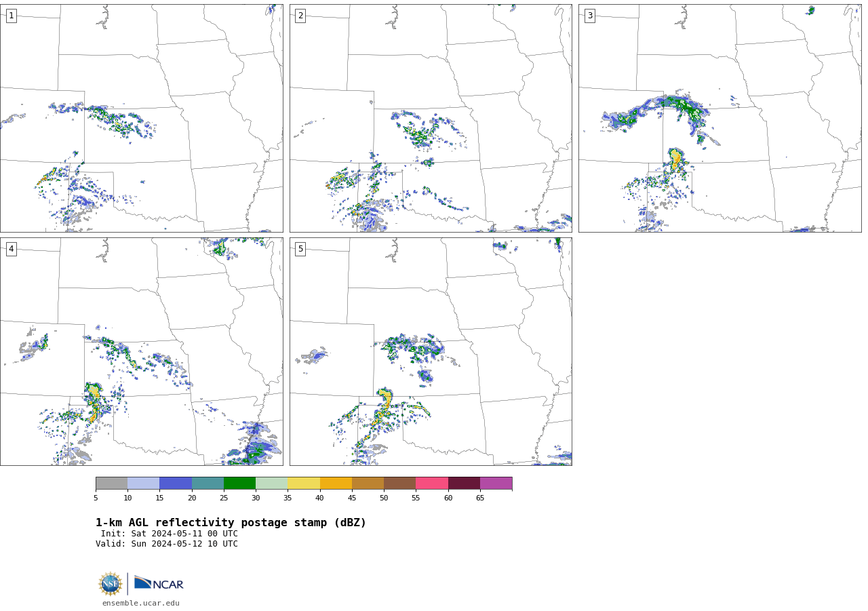Open ensemble member 3 reflectivity map
Image resolution: width=868 pixels, height=611 pixels.
[719, 118]
